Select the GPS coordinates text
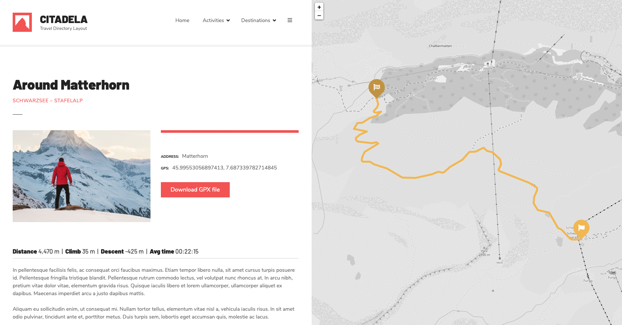The height and width of the screenshot is (325, 622). pos(224,168)
